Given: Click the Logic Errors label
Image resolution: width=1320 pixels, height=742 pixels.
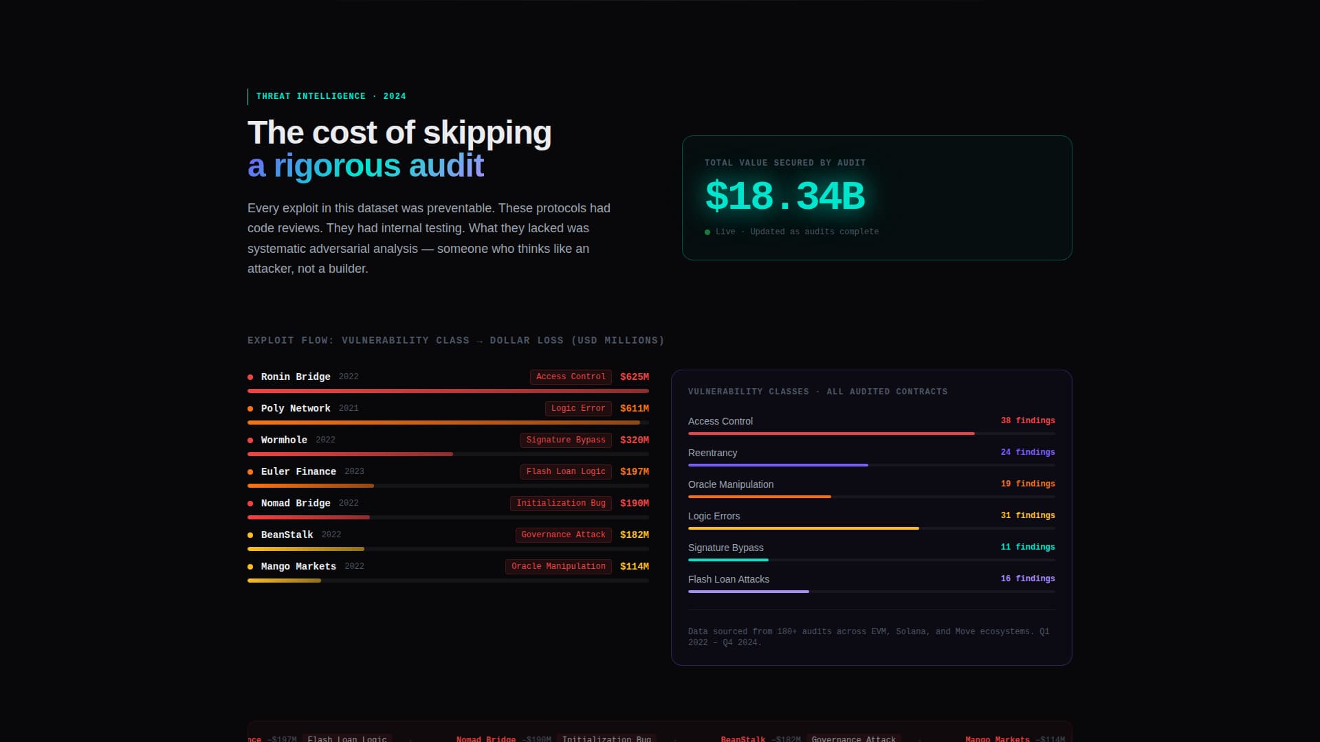Looking at the screenshot, I should click(x=714, y=516).
